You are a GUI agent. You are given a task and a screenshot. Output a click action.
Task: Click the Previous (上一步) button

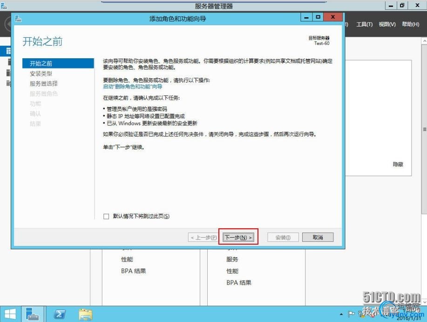tap(203, 237)
